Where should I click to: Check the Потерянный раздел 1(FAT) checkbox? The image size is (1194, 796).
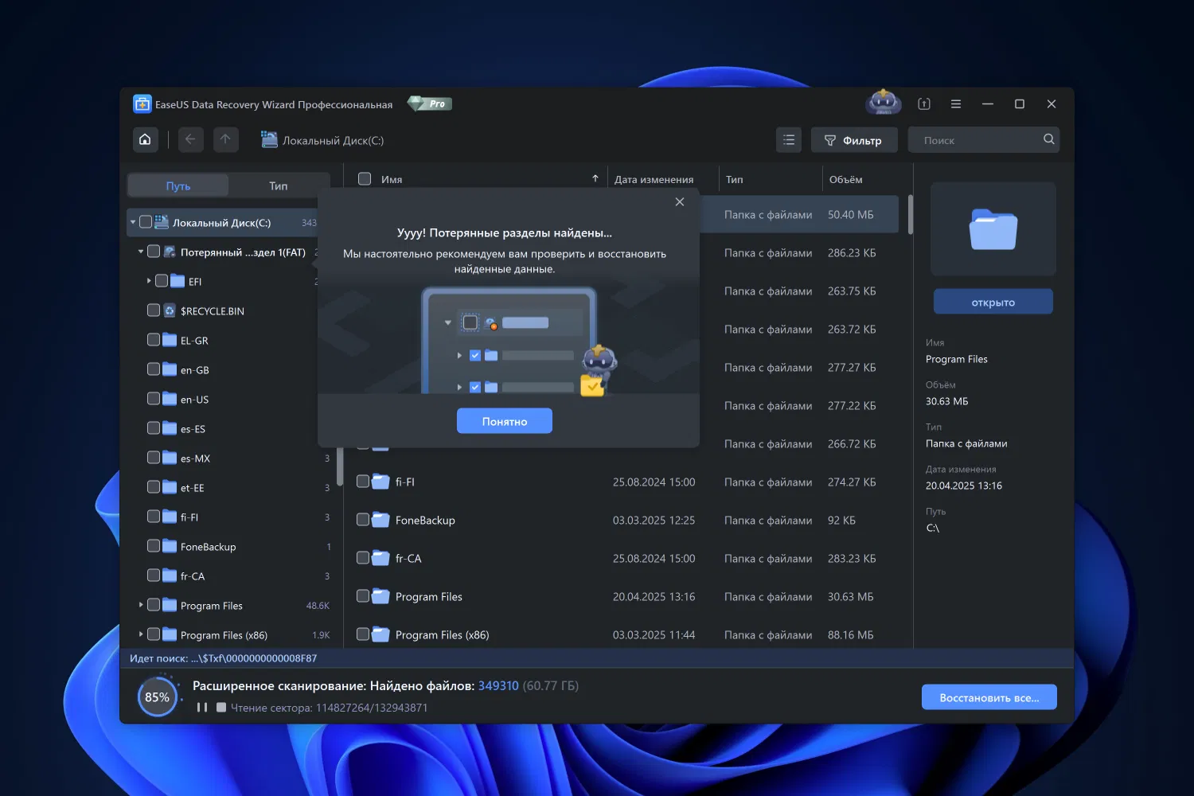[154, 252]
